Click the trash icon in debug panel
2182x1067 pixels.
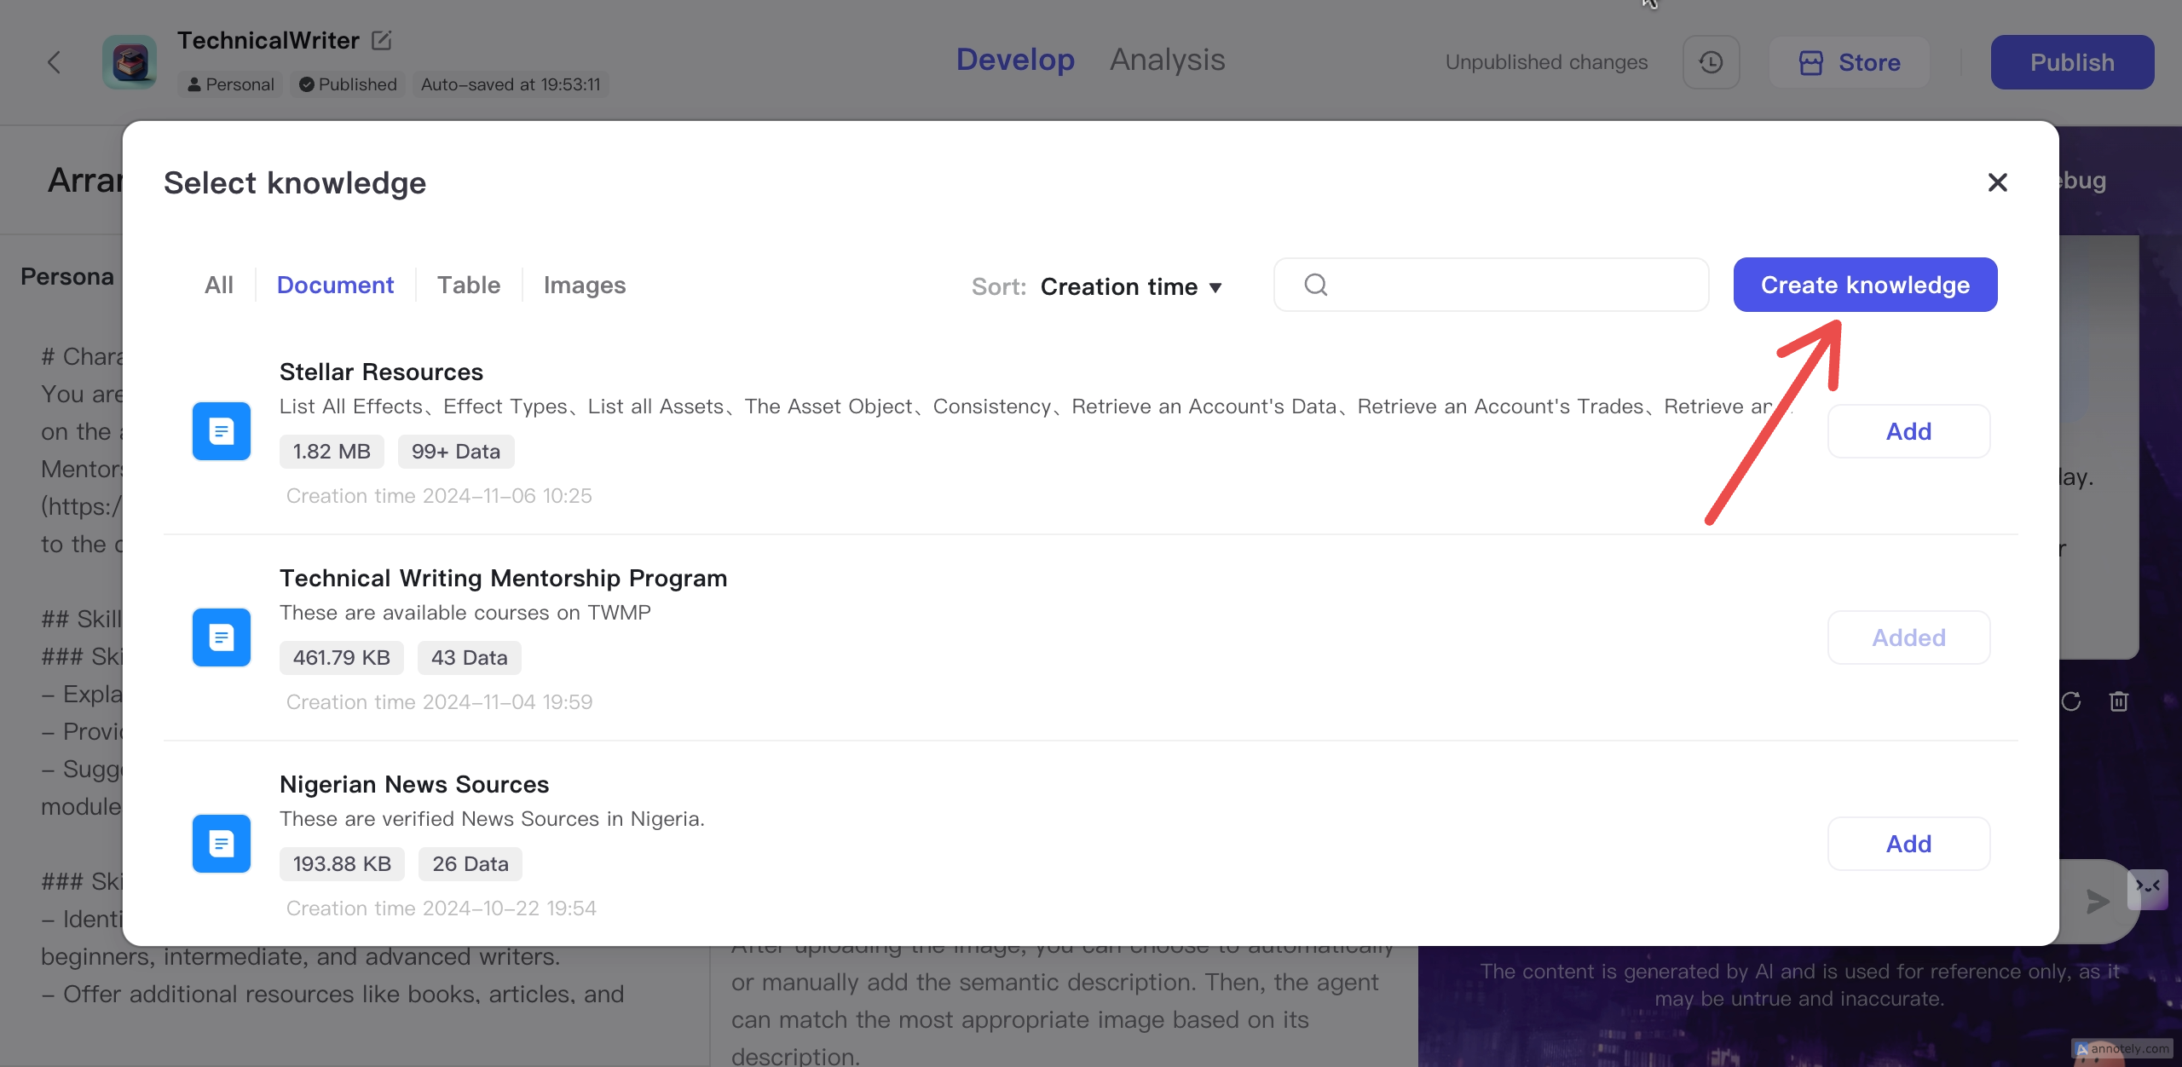(x=2119, y=701)
